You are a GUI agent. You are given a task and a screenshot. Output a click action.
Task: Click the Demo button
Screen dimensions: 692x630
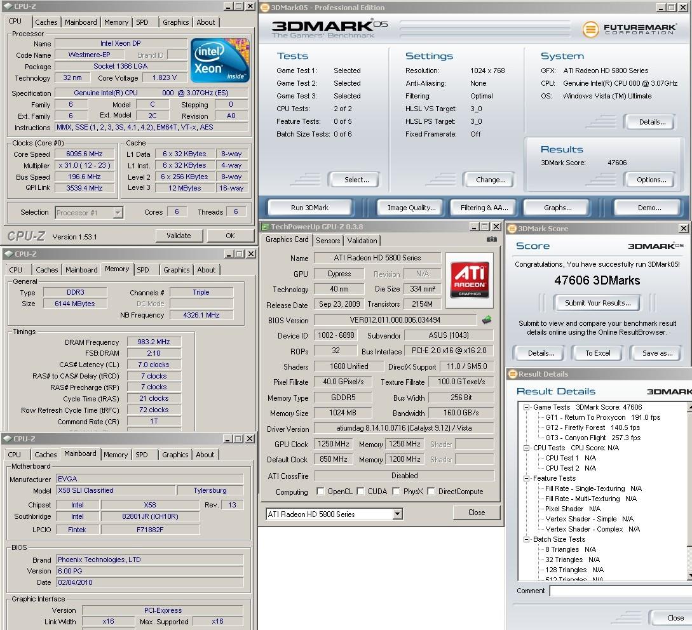[x=649, y=208]
